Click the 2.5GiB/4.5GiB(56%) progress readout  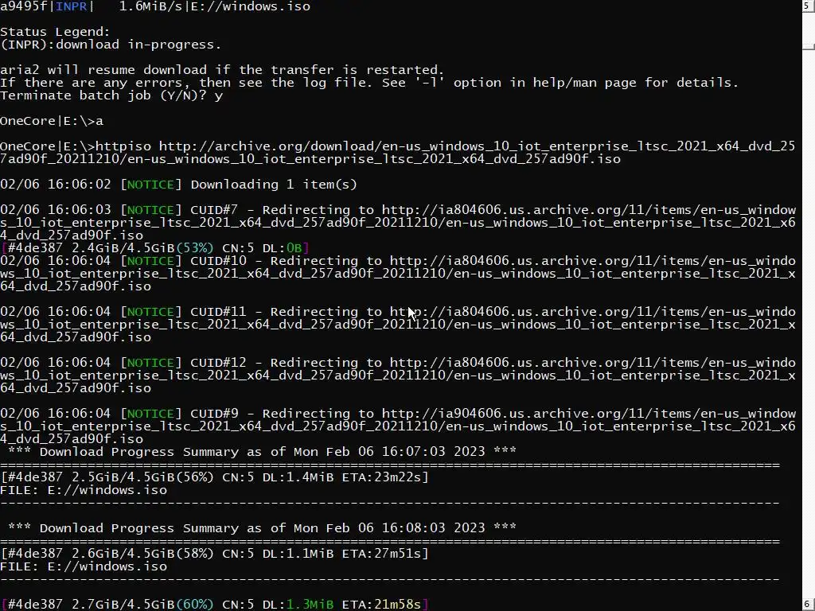(x=142, y=477)
